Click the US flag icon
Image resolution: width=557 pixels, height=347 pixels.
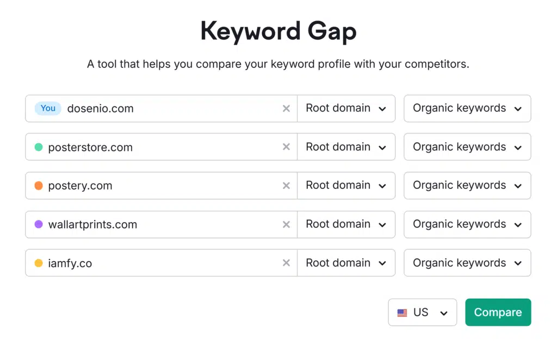[402, 313]
